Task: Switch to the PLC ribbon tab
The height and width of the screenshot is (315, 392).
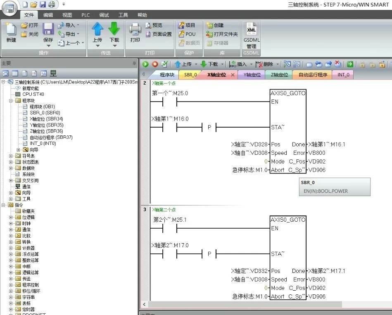Action: [86, 15]
